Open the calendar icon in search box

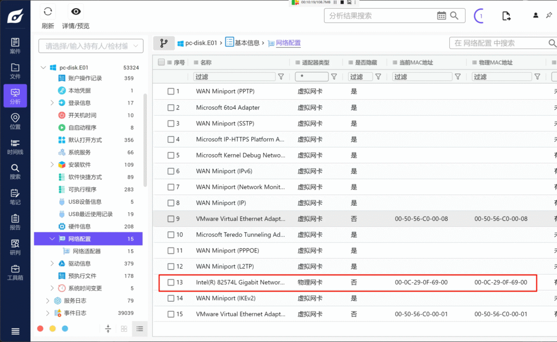click(441, 16)
